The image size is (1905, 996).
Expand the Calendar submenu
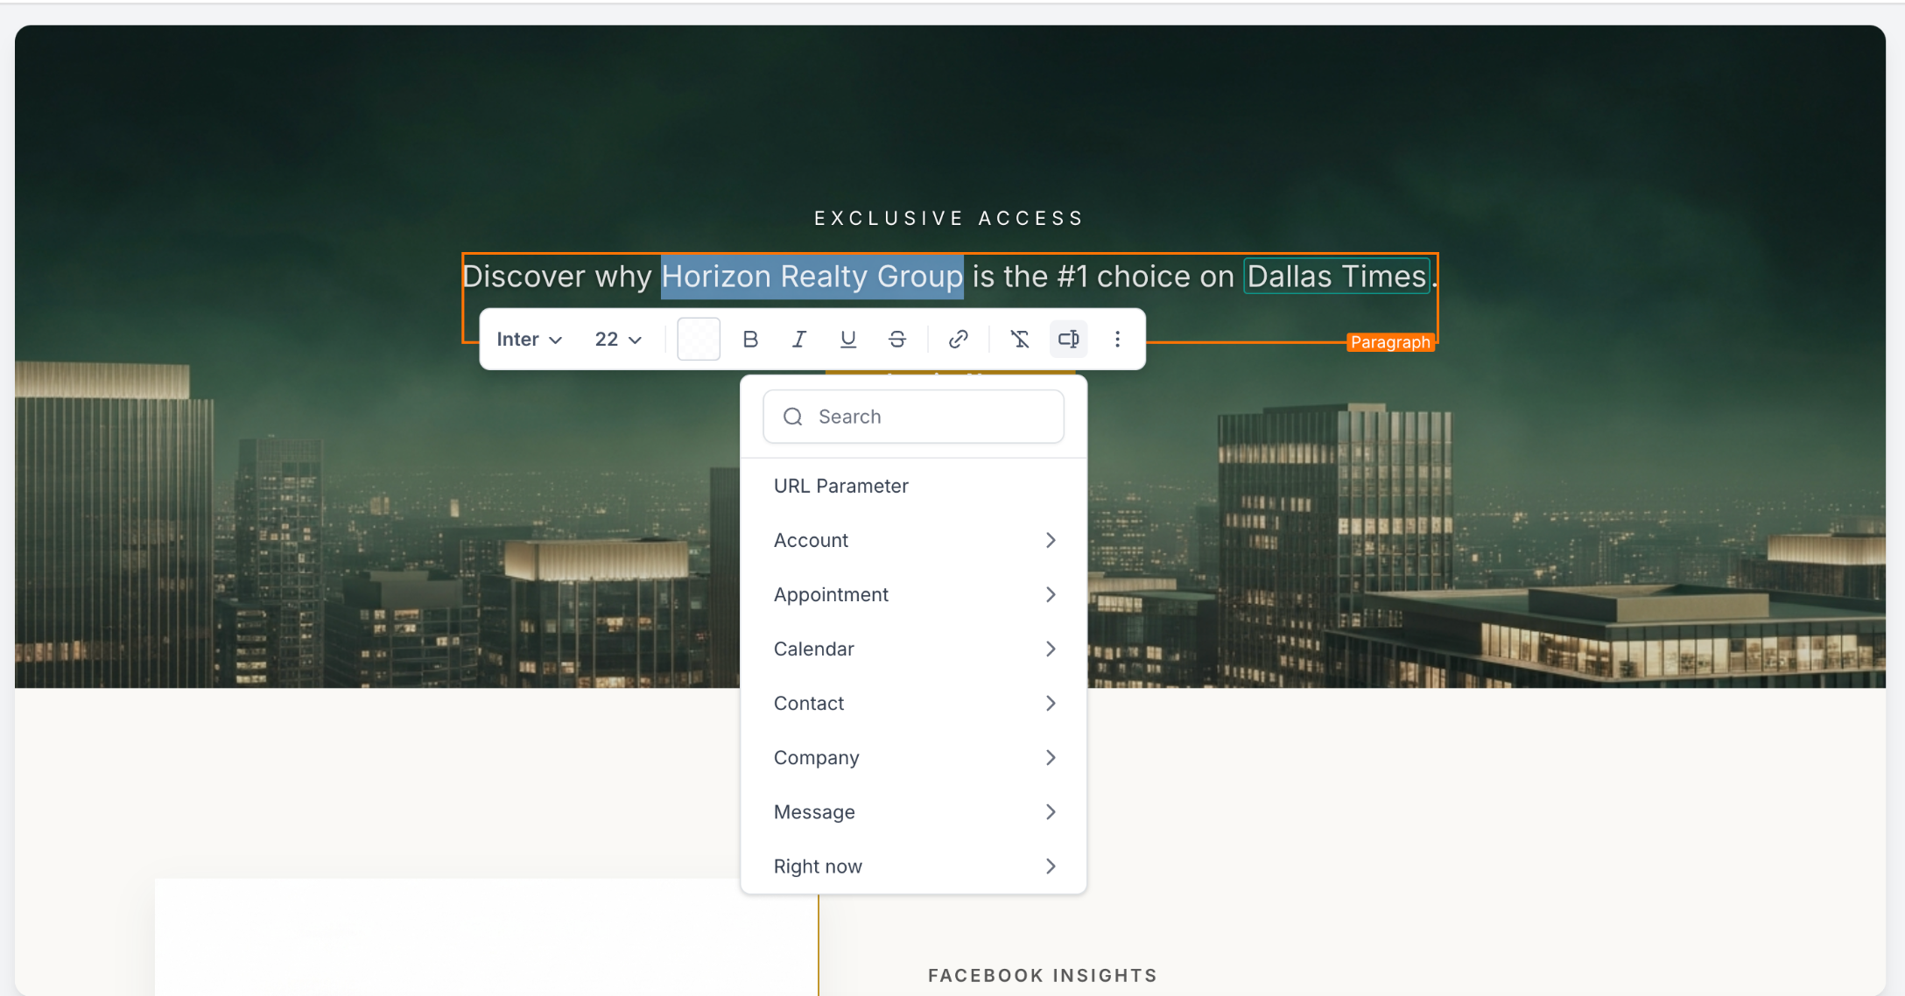tap(913, 649)
